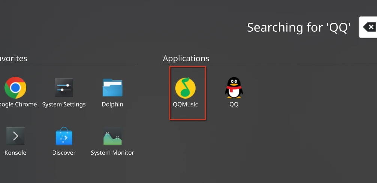Click the Applications section heading
This screenshot has height=183, width=377.
186,58
